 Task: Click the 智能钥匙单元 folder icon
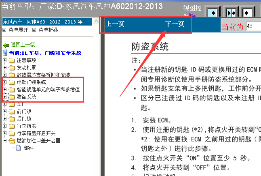tap(12, 90)
